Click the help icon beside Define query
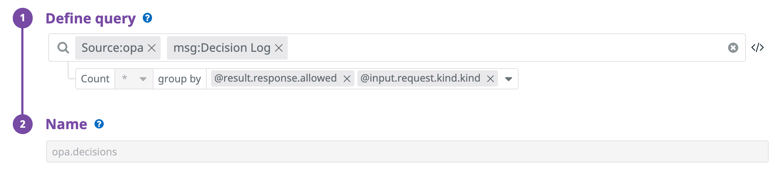This screenshot has height=171, width=775. point(147,18)
